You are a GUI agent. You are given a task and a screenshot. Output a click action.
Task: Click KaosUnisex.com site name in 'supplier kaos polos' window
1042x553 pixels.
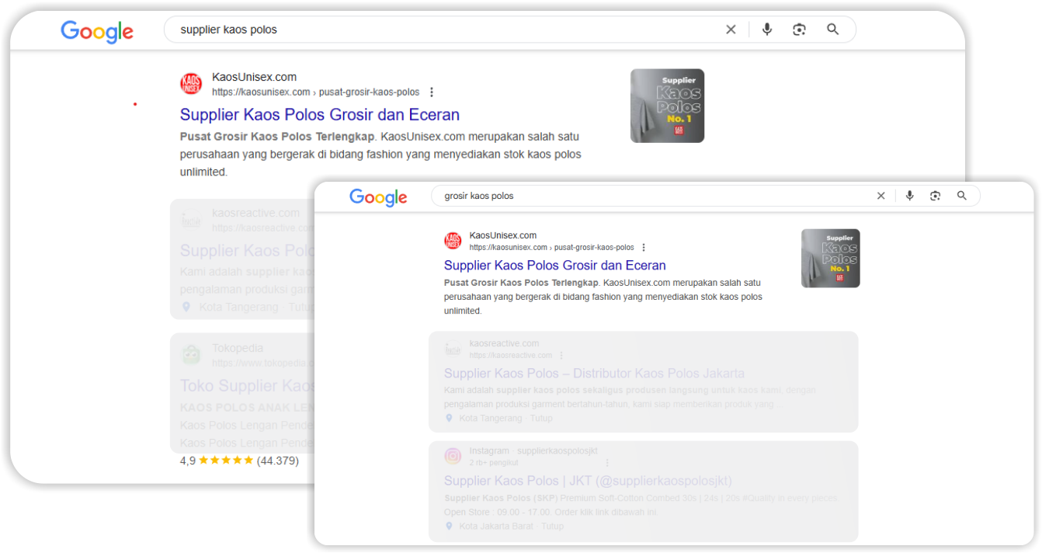click(254, 77)
